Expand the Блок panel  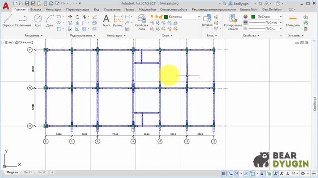(212, 35)
